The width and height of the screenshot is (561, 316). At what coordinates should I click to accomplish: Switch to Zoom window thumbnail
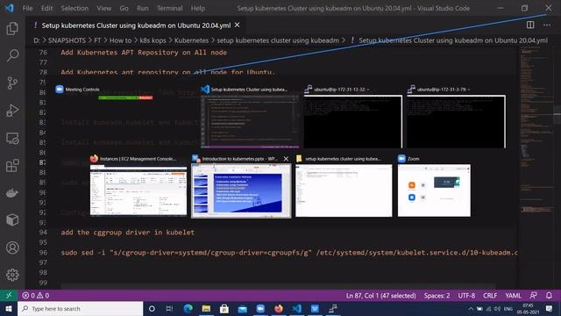[434, 190]
